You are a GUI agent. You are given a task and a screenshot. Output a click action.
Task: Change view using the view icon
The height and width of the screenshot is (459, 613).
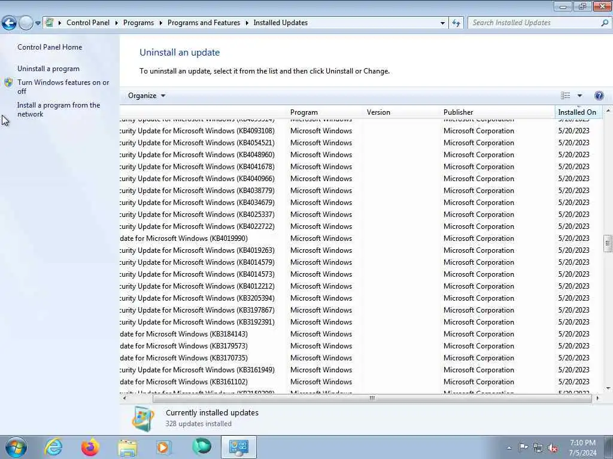click(565, 96)
